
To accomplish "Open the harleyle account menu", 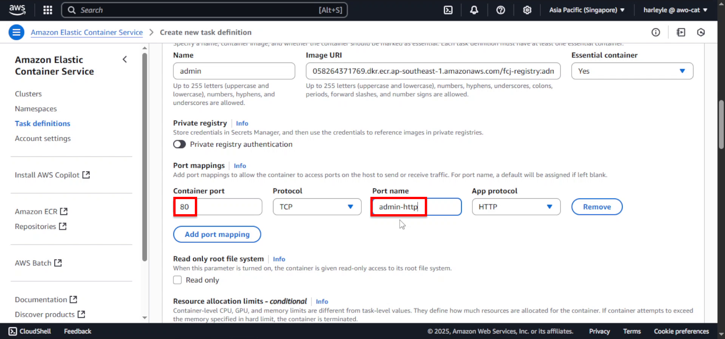I will [x=675, y=10].
